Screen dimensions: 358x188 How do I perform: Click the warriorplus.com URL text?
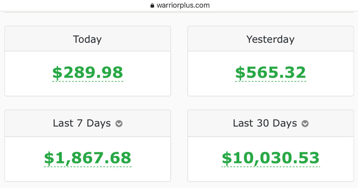point(183,5)
